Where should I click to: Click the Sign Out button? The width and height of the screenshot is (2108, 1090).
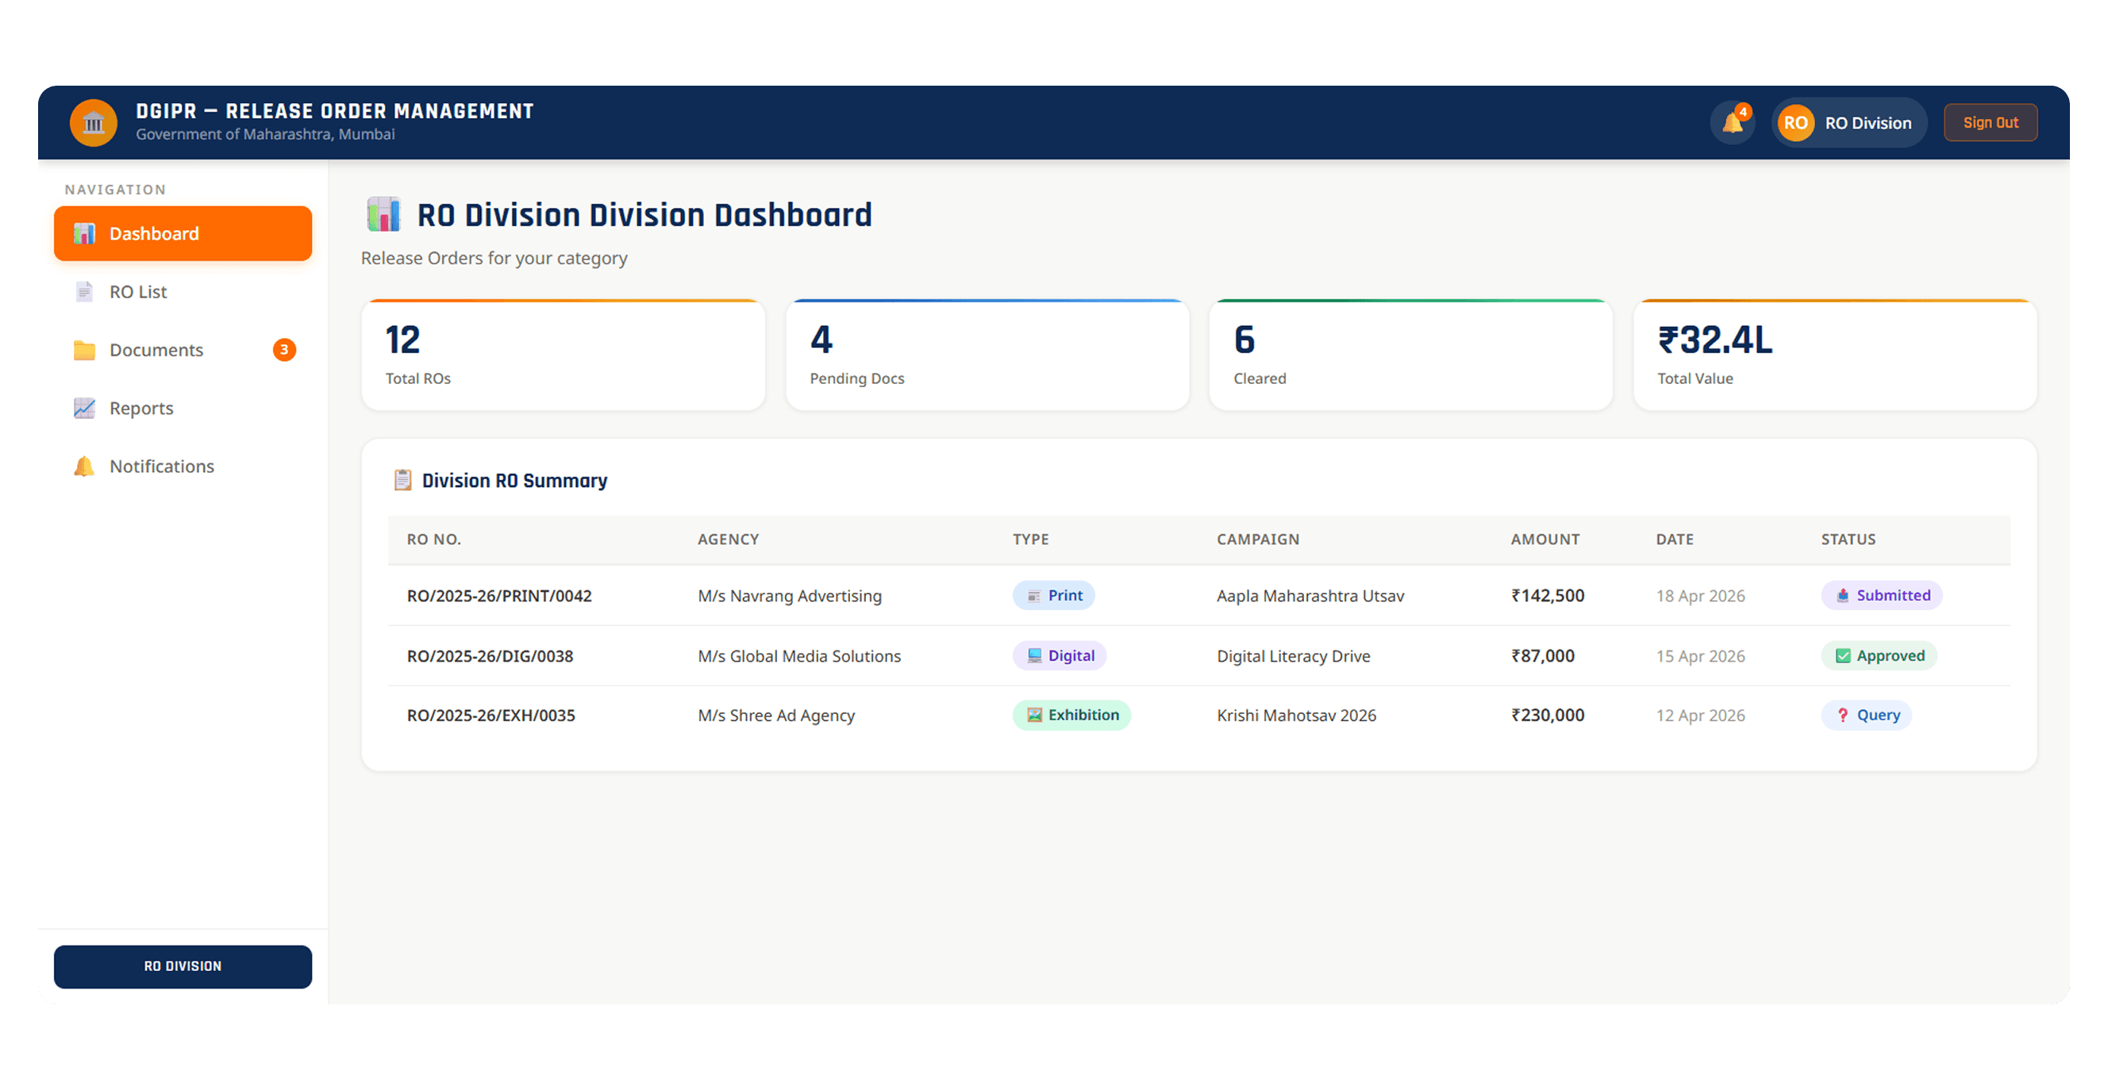(x=1991, y=123)
